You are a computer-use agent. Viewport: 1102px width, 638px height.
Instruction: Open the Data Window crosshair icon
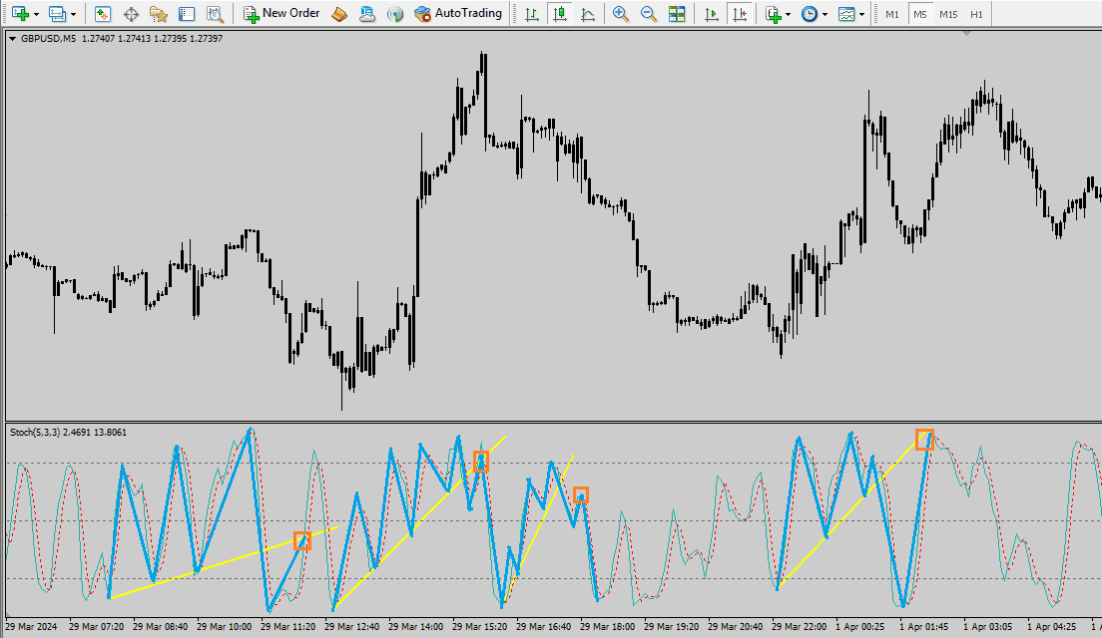click(x=131, y=14)
